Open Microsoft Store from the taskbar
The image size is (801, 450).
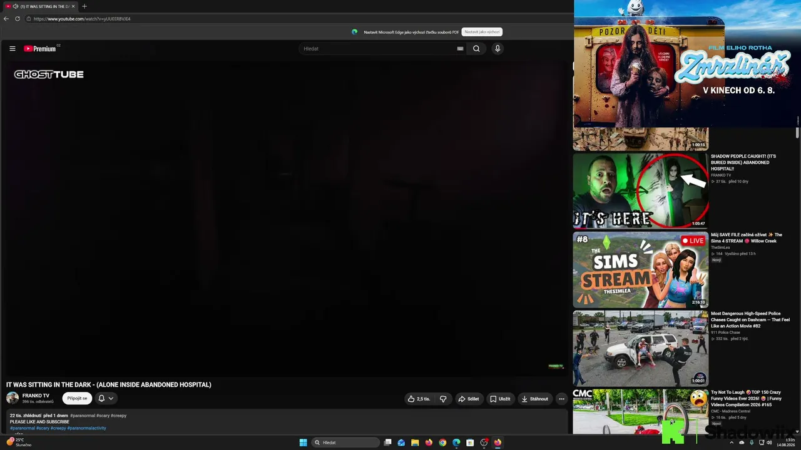click(470, 442)
